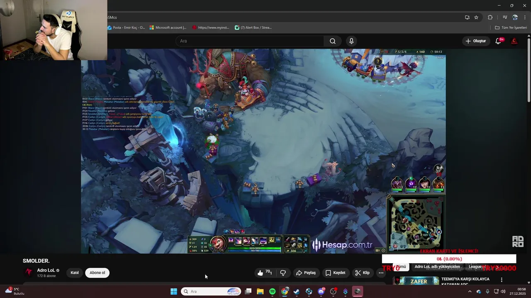Viewport: 531px width, 298px height.
Task: Share the video via Paylaş
Action: point(306,273)
